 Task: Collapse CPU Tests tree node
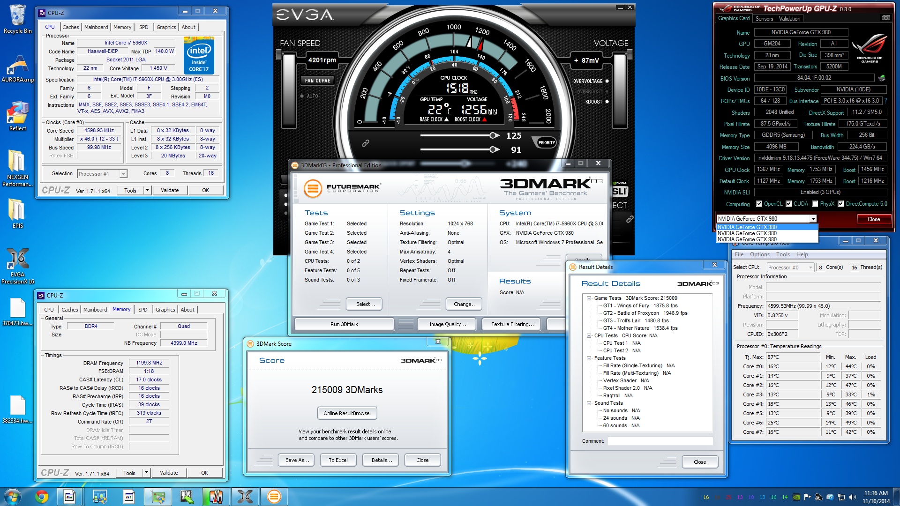tap(589, 336)
